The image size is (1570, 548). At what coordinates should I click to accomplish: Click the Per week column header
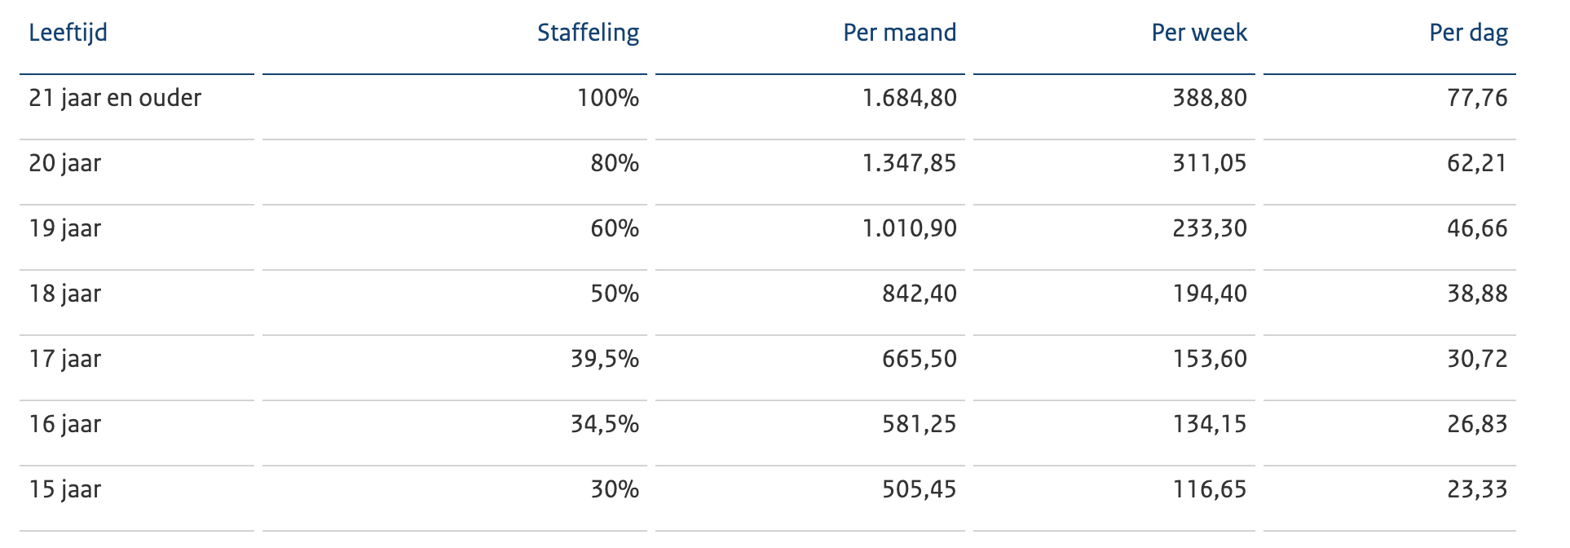pyautogui.click(x=1199, y=33)
